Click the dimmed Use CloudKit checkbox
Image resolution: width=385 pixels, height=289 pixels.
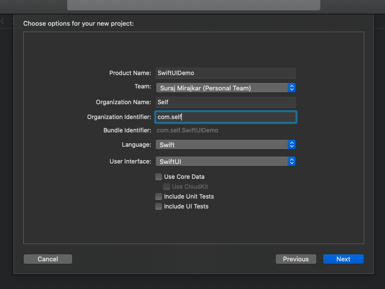[x=167, y=187]
